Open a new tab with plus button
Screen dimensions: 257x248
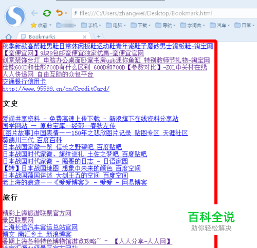[99, 36]
